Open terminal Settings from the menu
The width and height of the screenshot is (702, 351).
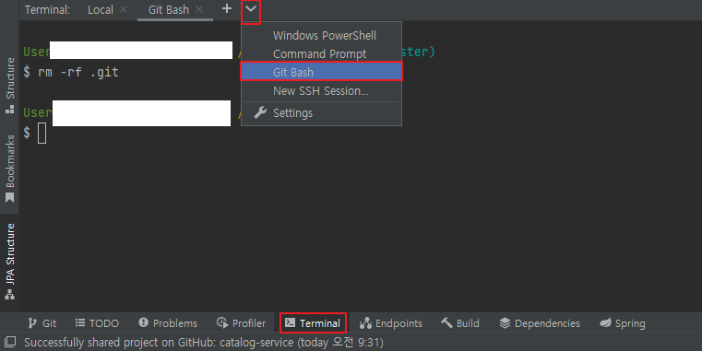[x=321, y=112]
